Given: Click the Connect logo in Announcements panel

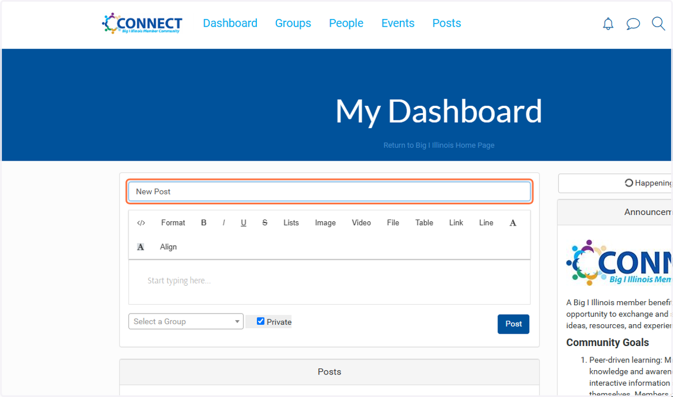Looking at the screenshot, I should (620, 262).
